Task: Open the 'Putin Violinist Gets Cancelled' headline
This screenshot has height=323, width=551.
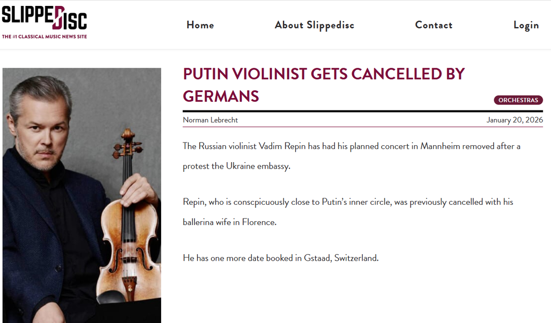Action: (x=323, y=85)
